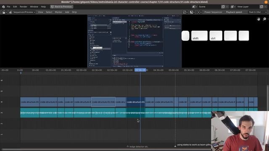Open the Window menu
The width and height of the screenshot is (269, 151).
click(x=34, y=7)
